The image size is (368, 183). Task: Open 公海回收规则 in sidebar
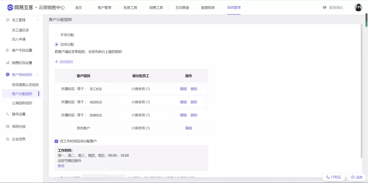click(22, 103)
